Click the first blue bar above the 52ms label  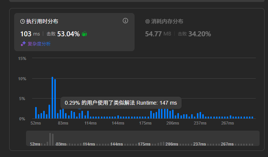click(36, 113)
